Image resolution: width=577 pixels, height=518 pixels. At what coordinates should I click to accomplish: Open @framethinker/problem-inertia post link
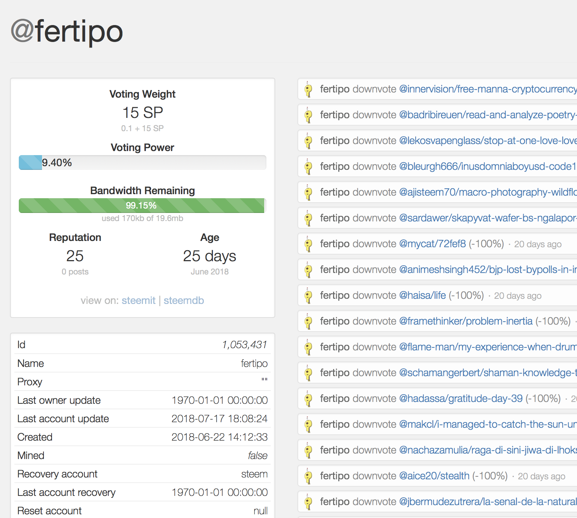click(466, 321)
